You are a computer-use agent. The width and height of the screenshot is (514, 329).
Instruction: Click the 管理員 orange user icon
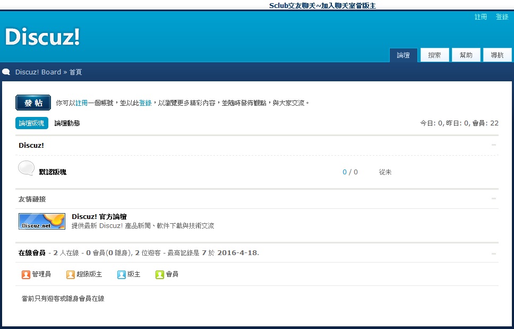(x=26, y=274)
